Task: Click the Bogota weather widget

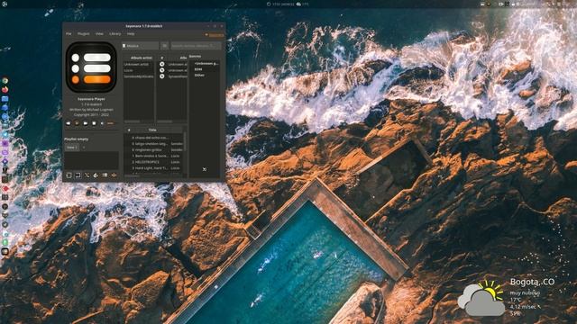Action: pyautogui.click(x=506, y=298)
